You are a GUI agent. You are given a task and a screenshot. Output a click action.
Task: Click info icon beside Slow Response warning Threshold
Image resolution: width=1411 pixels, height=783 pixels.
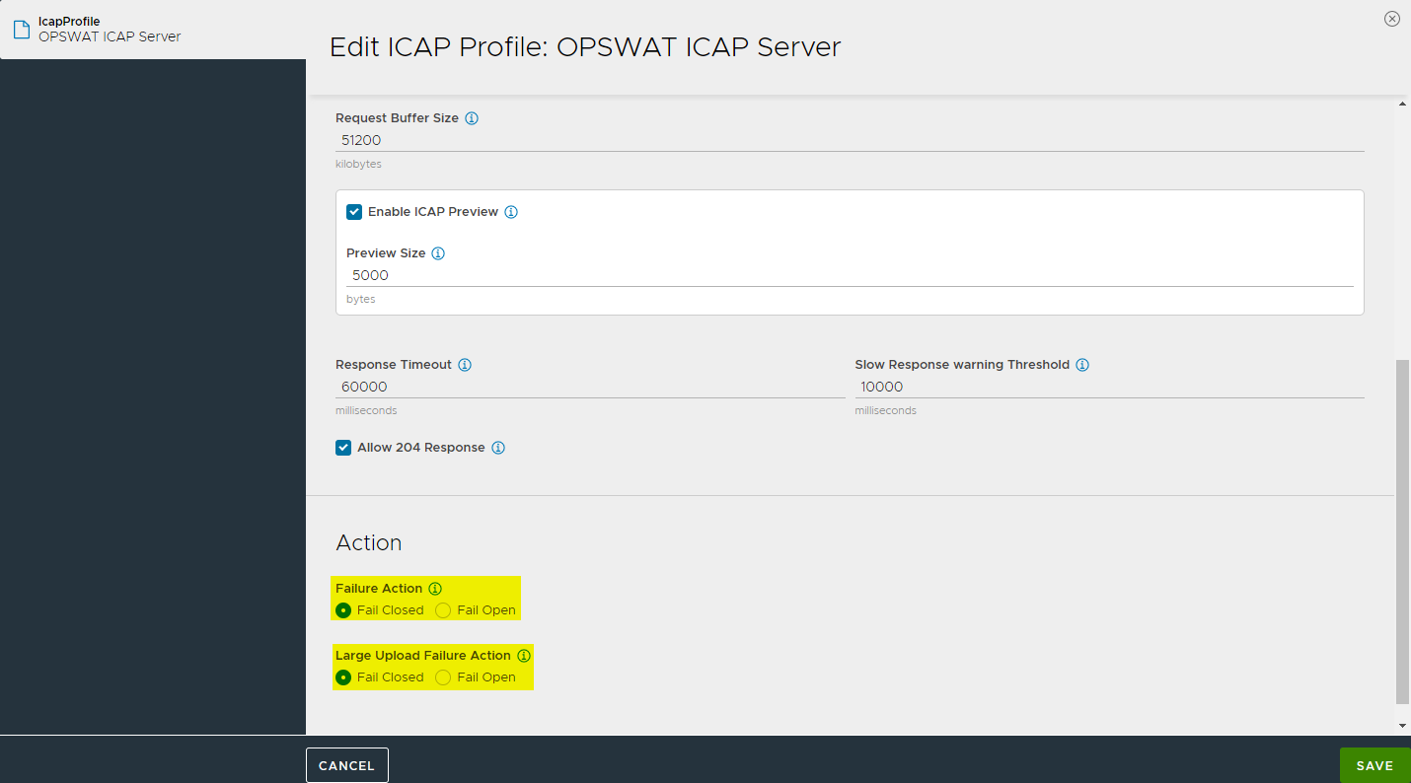coord(1082,365)
